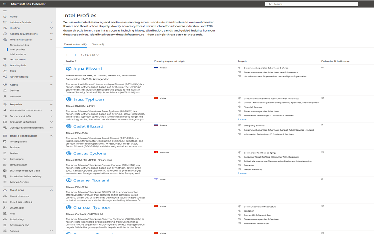Click the Devices laptop icon
Viewport: 374px width, 234px height.
click(5, 91)
